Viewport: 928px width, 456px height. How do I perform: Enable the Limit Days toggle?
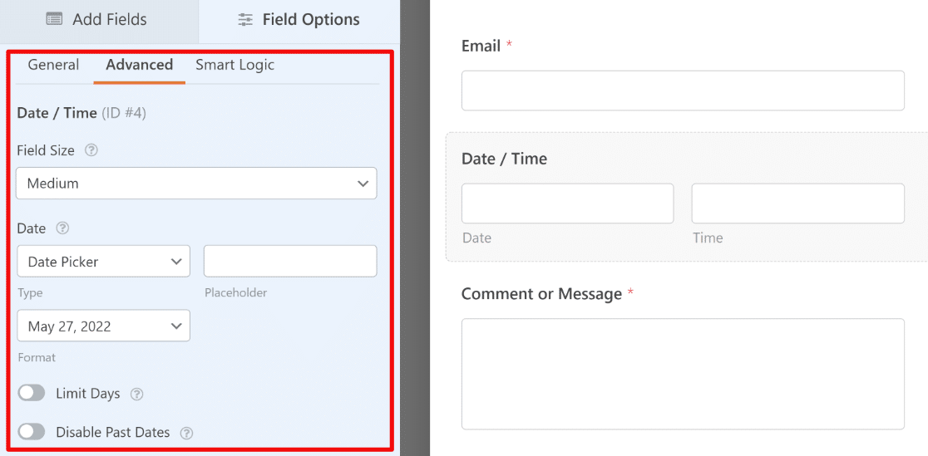[x=32, y=394]
